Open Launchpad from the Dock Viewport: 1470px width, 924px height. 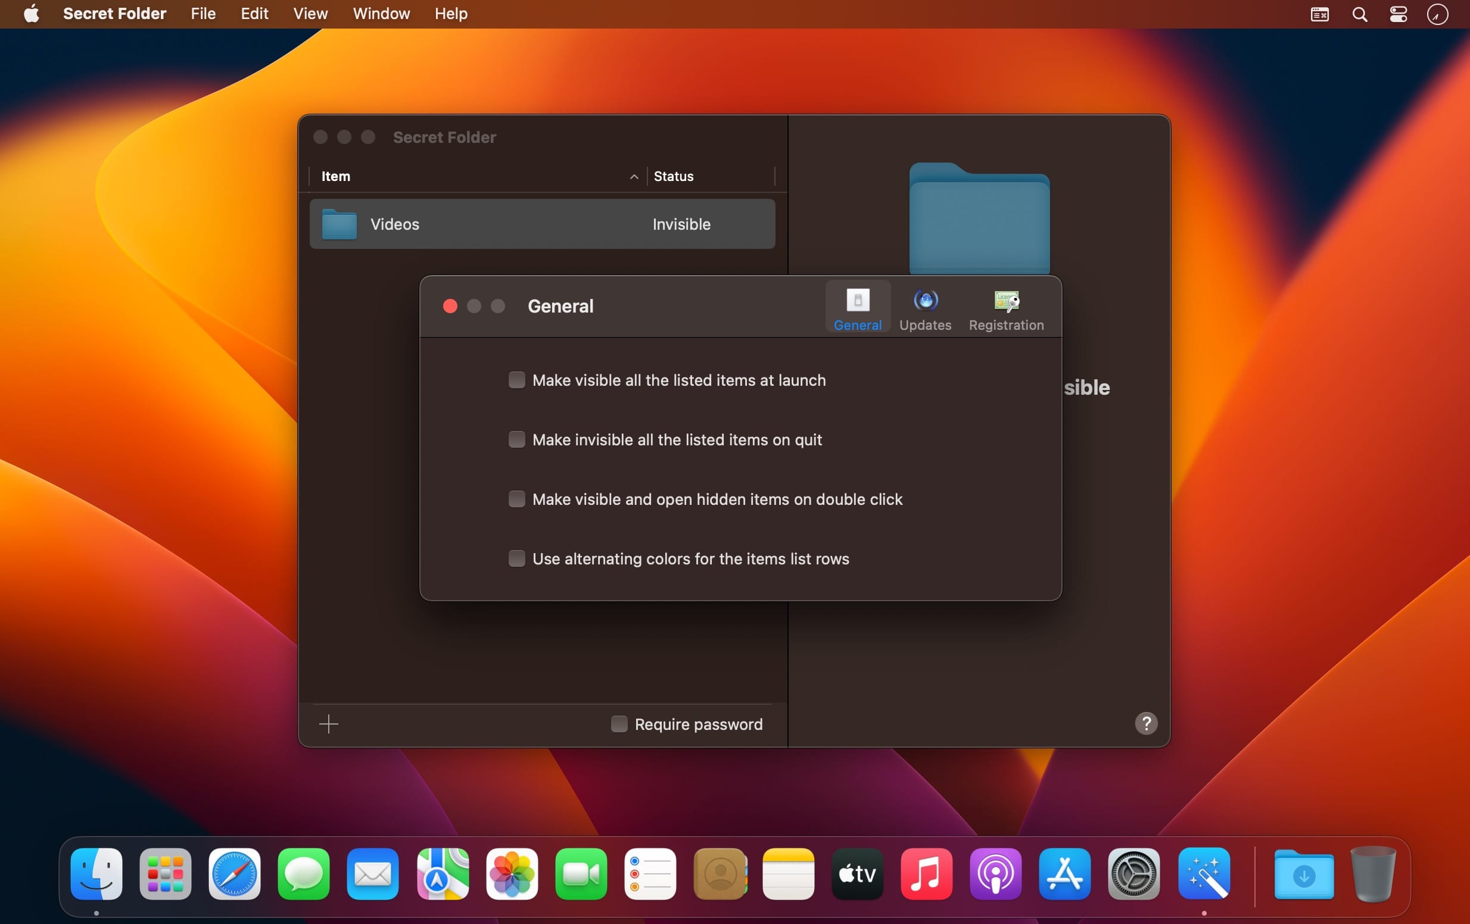pos(166,874)
